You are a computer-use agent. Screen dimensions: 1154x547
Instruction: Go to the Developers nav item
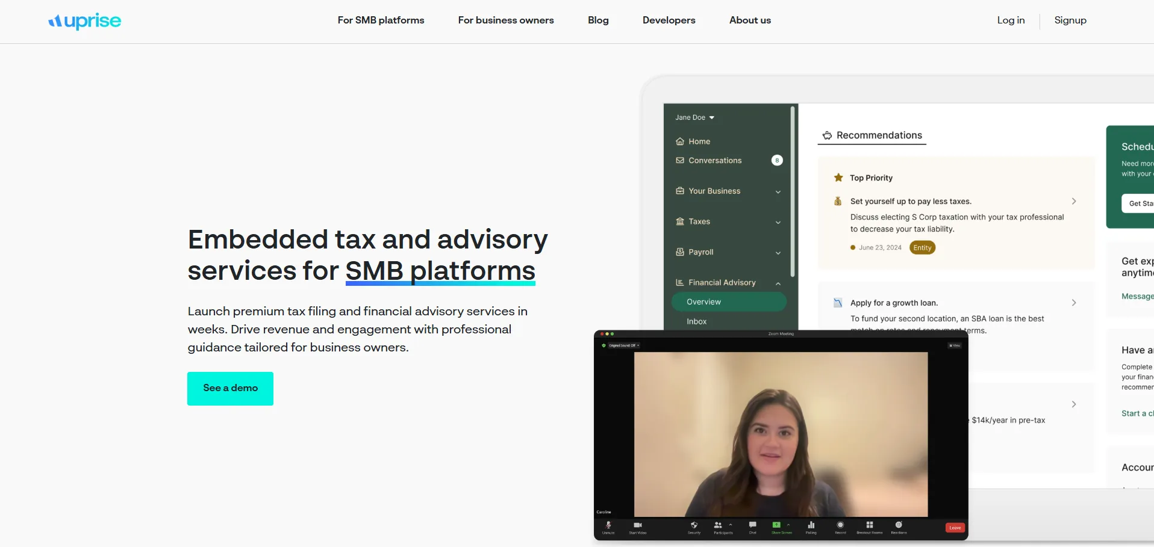pos(669,20)
